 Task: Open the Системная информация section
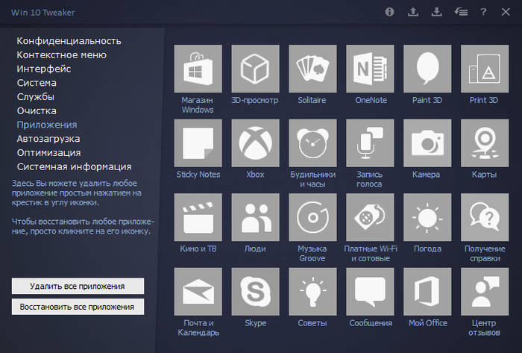point(74,166)
